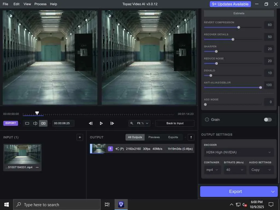The width and height of the screenshot is (280, 210).
Task: Step back one frame
Action: pos(91,123)
